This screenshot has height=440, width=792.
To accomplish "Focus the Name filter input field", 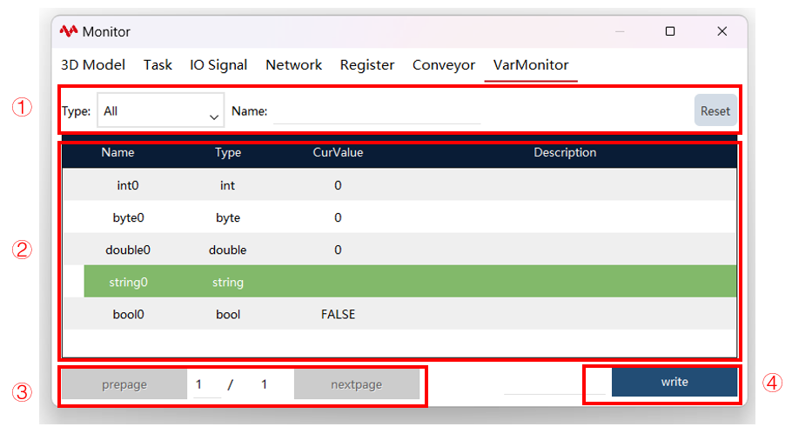I will pyautogui.click(x=377, y=111).
